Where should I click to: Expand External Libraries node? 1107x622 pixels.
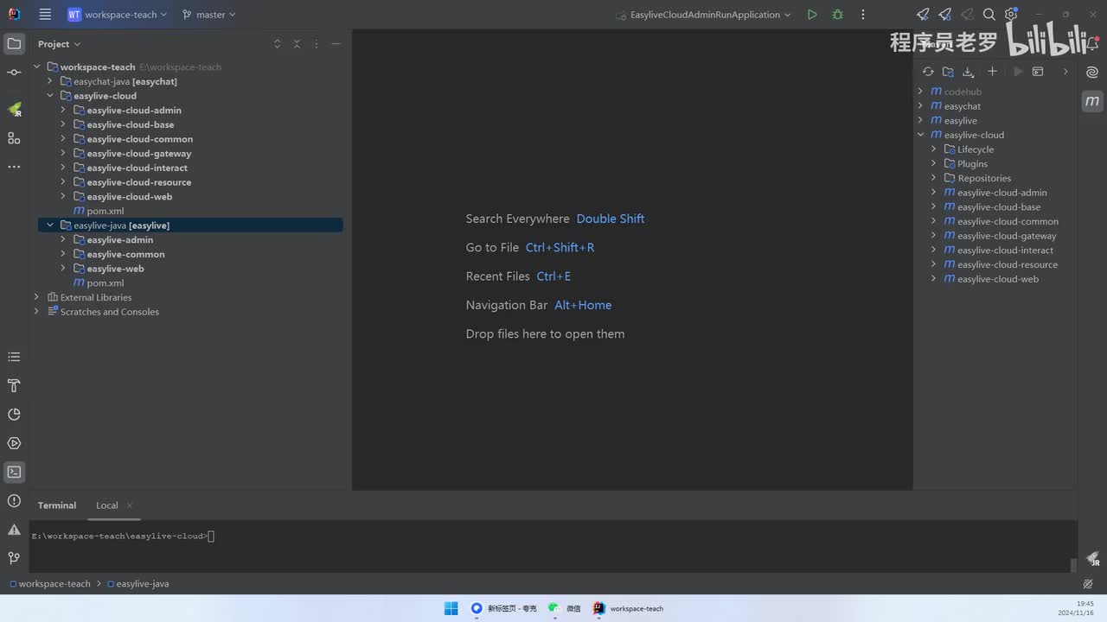tap(36, 297)
